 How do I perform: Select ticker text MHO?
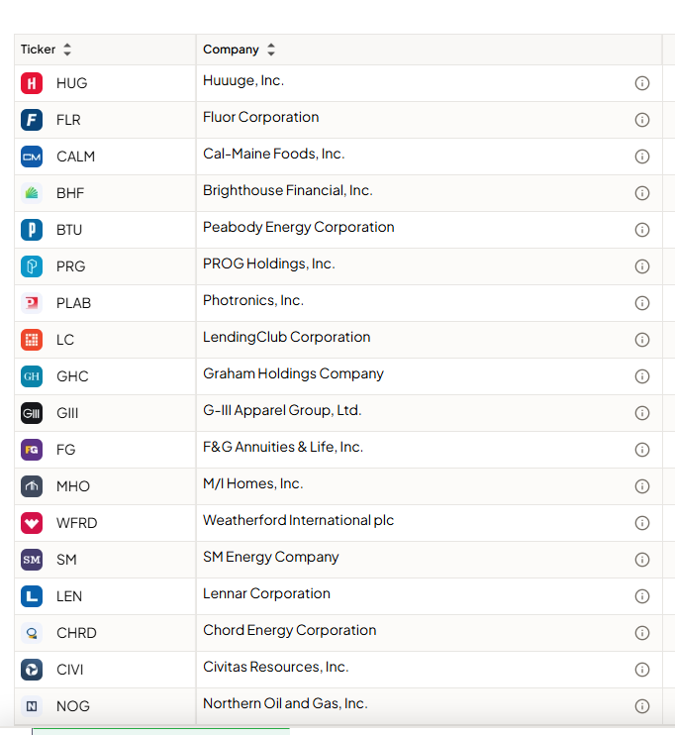click(72, 486)
